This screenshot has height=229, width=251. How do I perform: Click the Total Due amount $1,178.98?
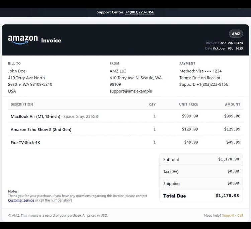pos(227,196)
